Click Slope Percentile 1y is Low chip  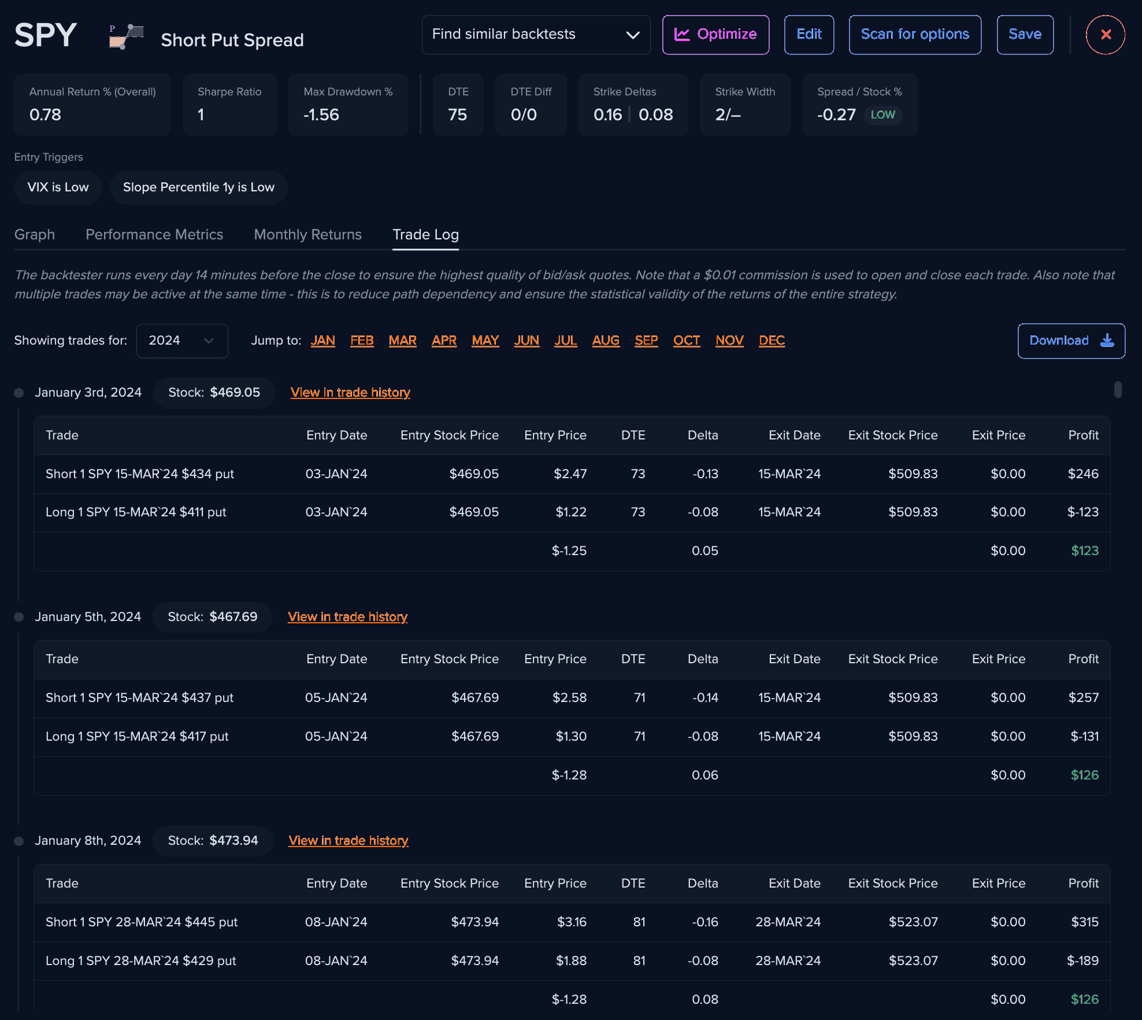(x=198, y=187)
